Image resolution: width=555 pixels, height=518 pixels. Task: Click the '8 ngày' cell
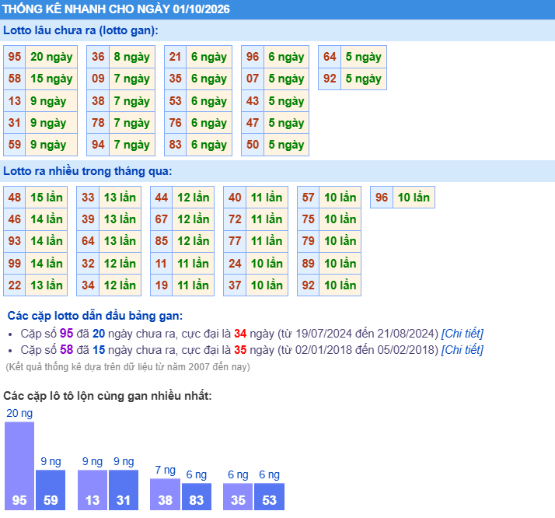[132, 57]
